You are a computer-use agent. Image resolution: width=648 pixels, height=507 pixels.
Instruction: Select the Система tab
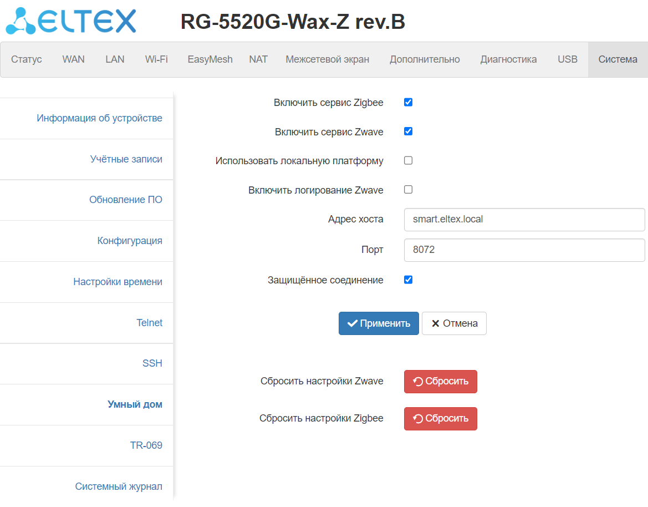click(x=618, y=59)
